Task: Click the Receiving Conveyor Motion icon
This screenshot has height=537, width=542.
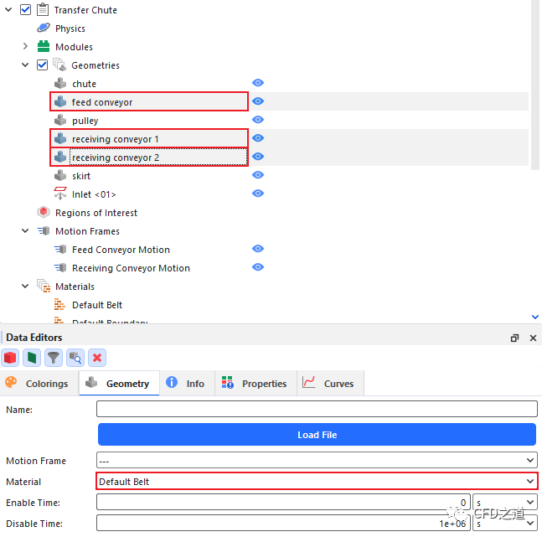Action: (x=60, y=267)
